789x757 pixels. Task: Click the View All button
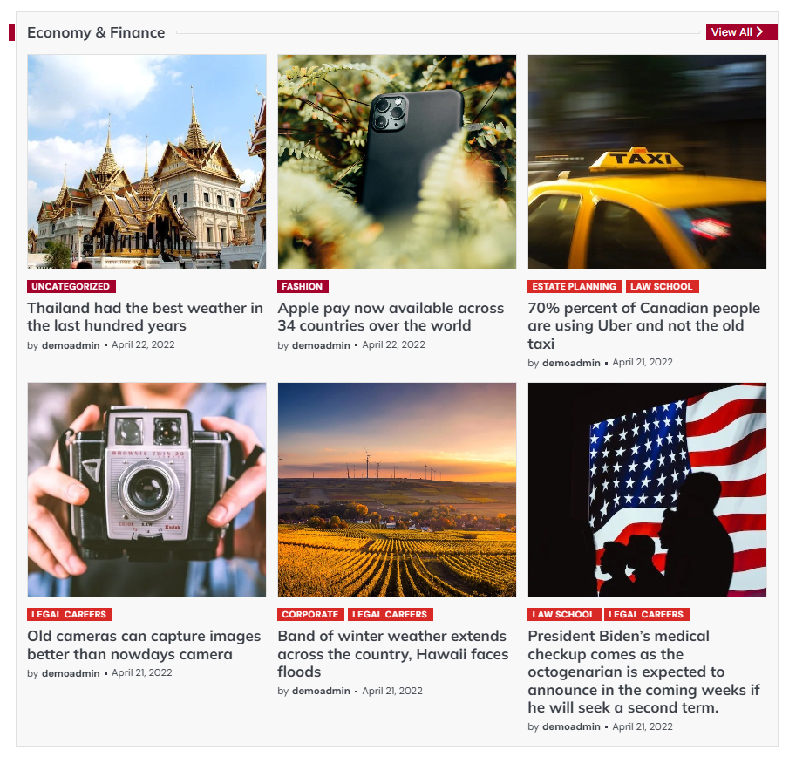741,31
